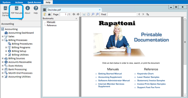This screenshot has height=98, width=188.
Task: Click the Billing Sources icon
Action: pyautogui.click(x=6, y=58)
